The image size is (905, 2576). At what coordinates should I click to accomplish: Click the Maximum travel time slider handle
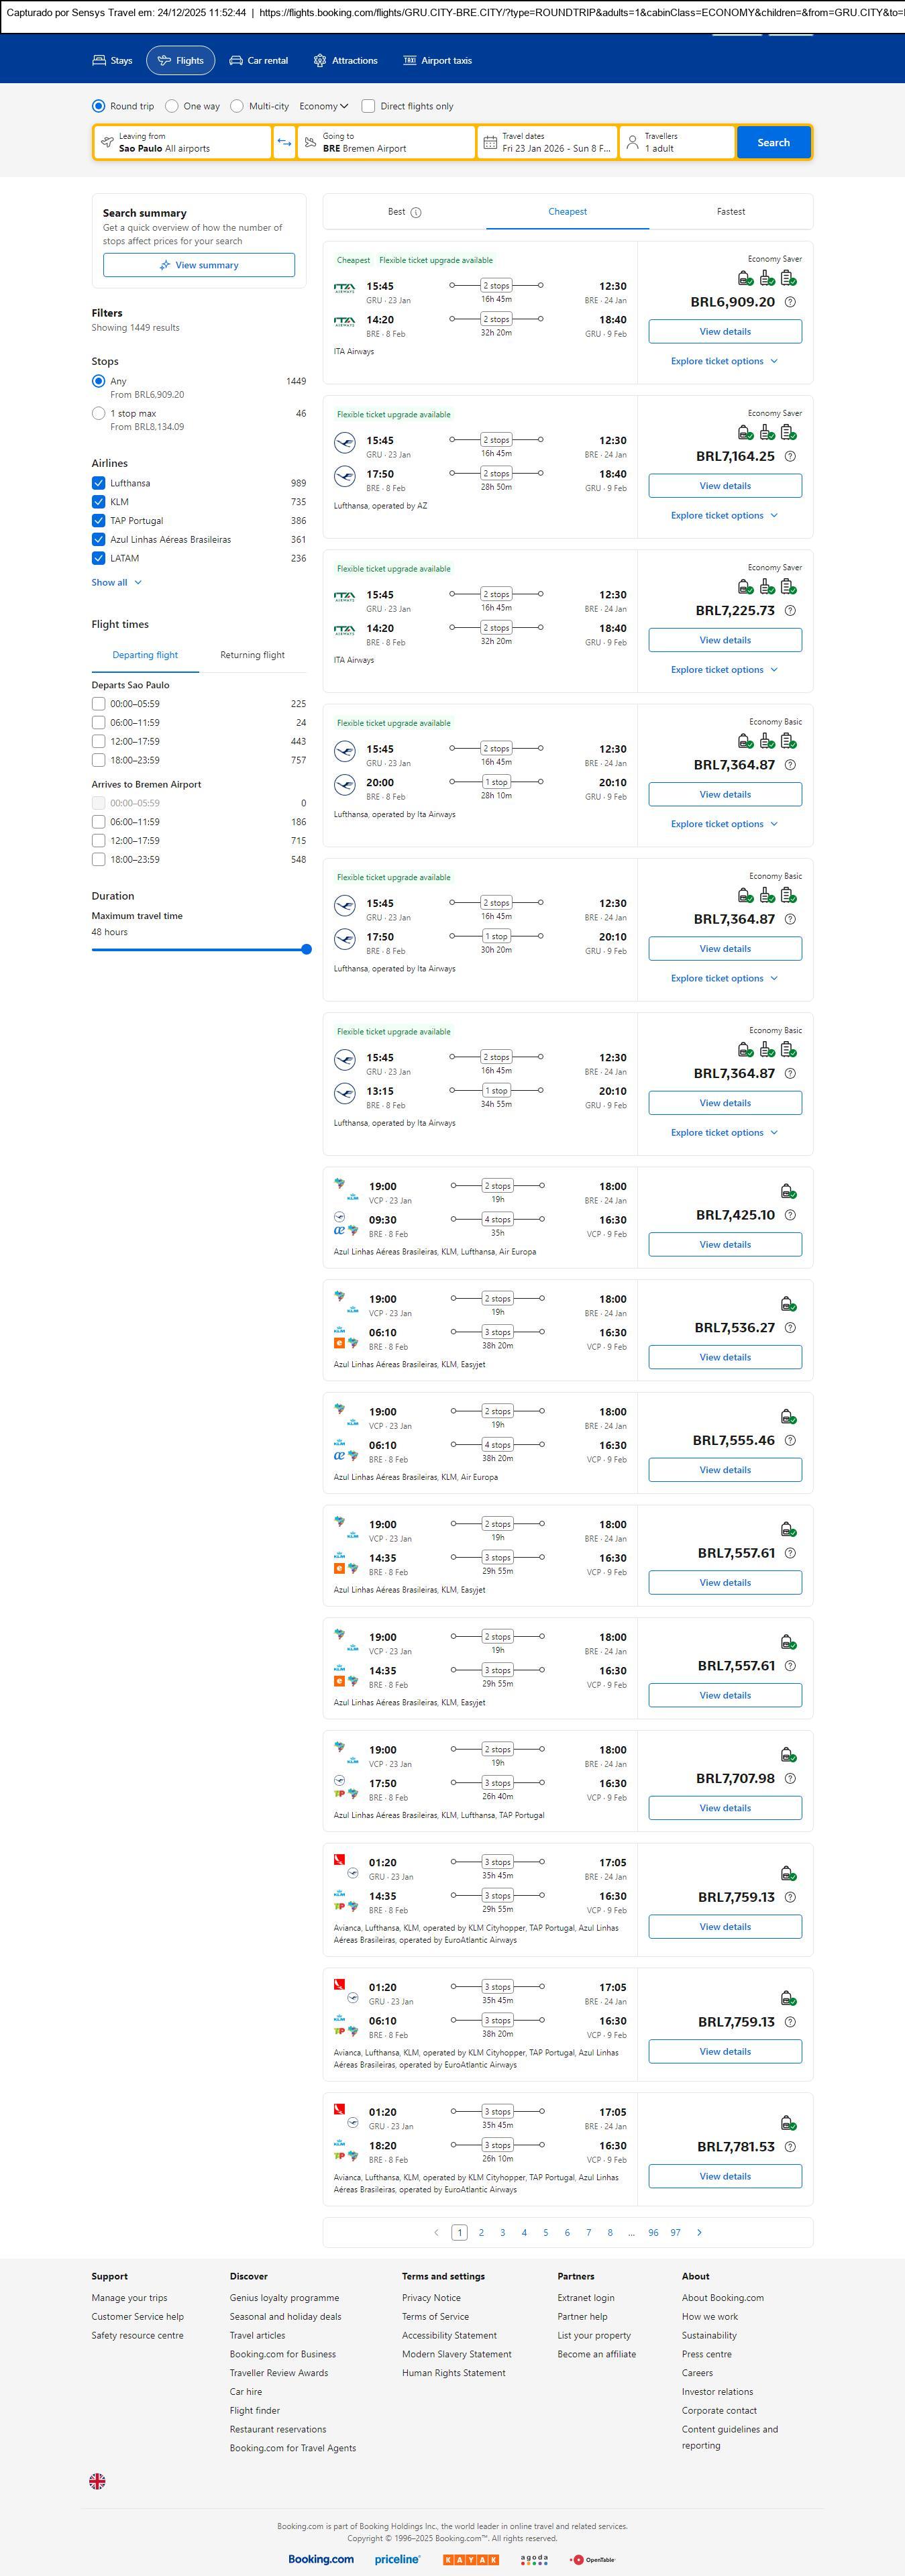coord(306,949)
